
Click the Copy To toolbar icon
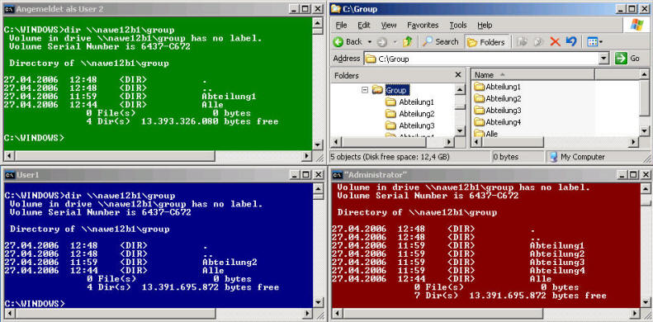(538, 41)
